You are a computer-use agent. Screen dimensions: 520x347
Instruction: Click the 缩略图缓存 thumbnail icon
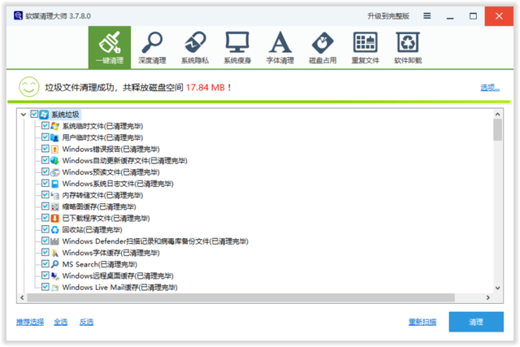pyautogui.click(x=54, y=206)
